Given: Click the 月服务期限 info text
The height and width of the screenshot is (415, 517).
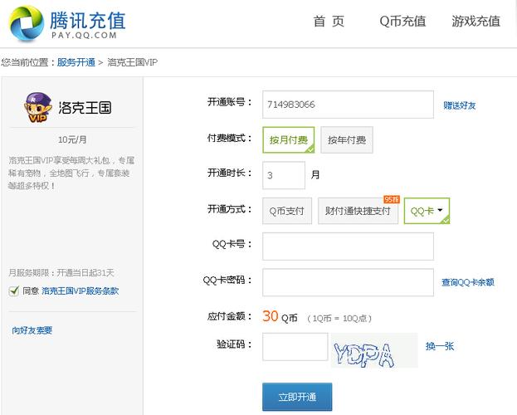Looking at the screenshot, I should click(x=61, y=273).
